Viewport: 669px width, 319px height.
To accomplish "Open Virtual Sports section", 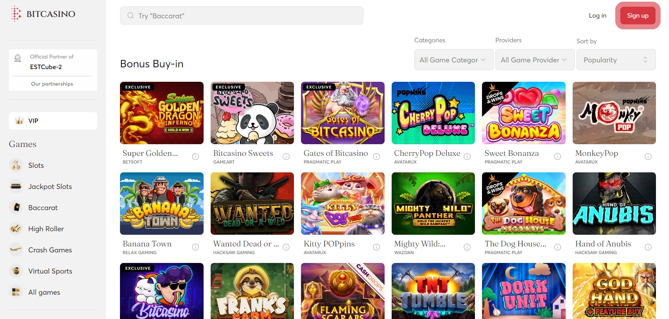I will [50, 271].
